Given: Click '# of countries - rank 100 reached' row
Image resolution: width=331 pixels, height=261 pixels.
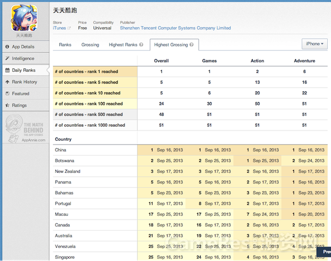Looking at the screenshot, I should [x=190, y=104].
